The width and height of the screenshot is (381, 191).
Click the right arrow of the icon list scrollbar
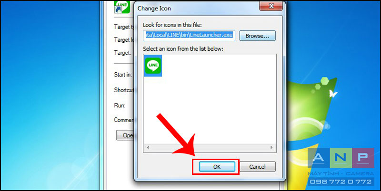click(271, 147)
